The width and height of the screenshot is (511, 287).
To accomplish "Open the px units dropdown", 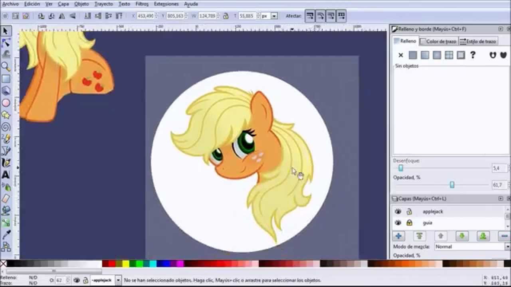I will coord(274,16).
